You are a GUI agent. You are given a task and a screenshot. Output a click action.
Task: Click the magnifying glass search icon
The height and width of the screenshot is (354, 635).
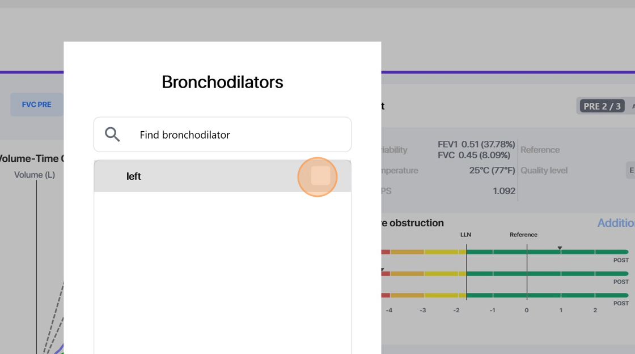112,134
